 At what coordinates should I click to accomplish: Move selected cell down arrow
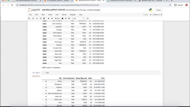click(52, 18)
